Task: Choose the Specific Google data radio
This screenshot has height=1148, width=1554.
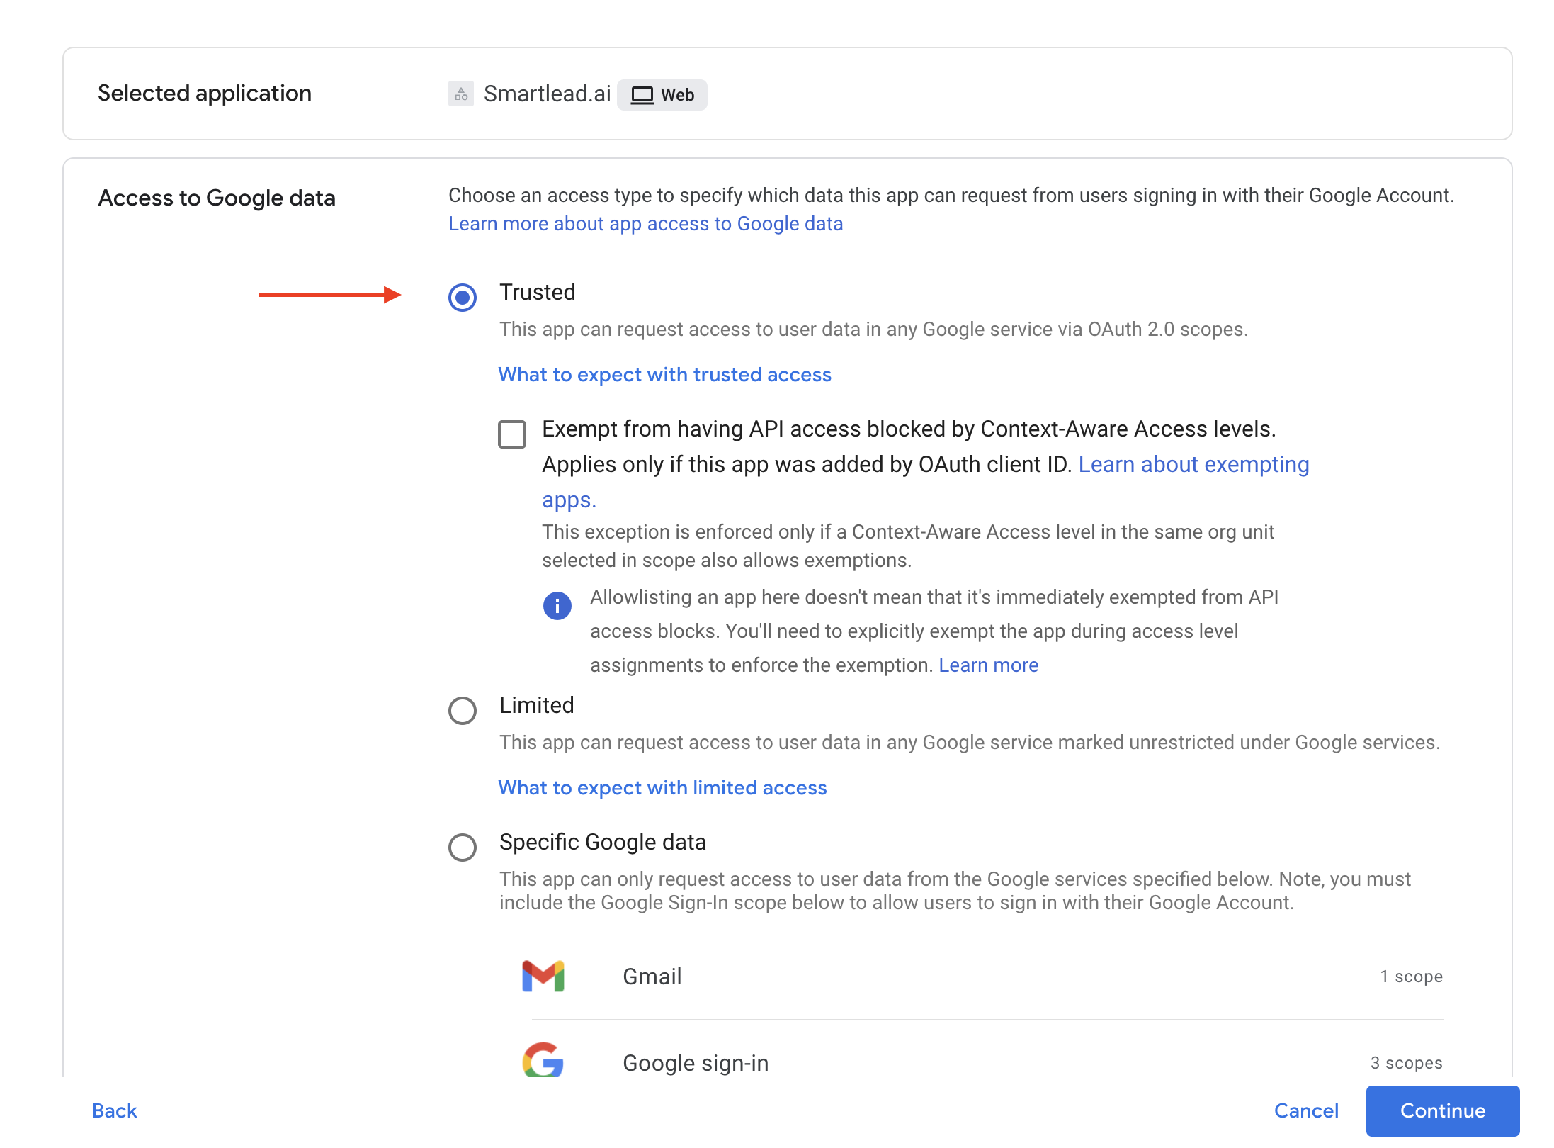Action: [463, 847]
